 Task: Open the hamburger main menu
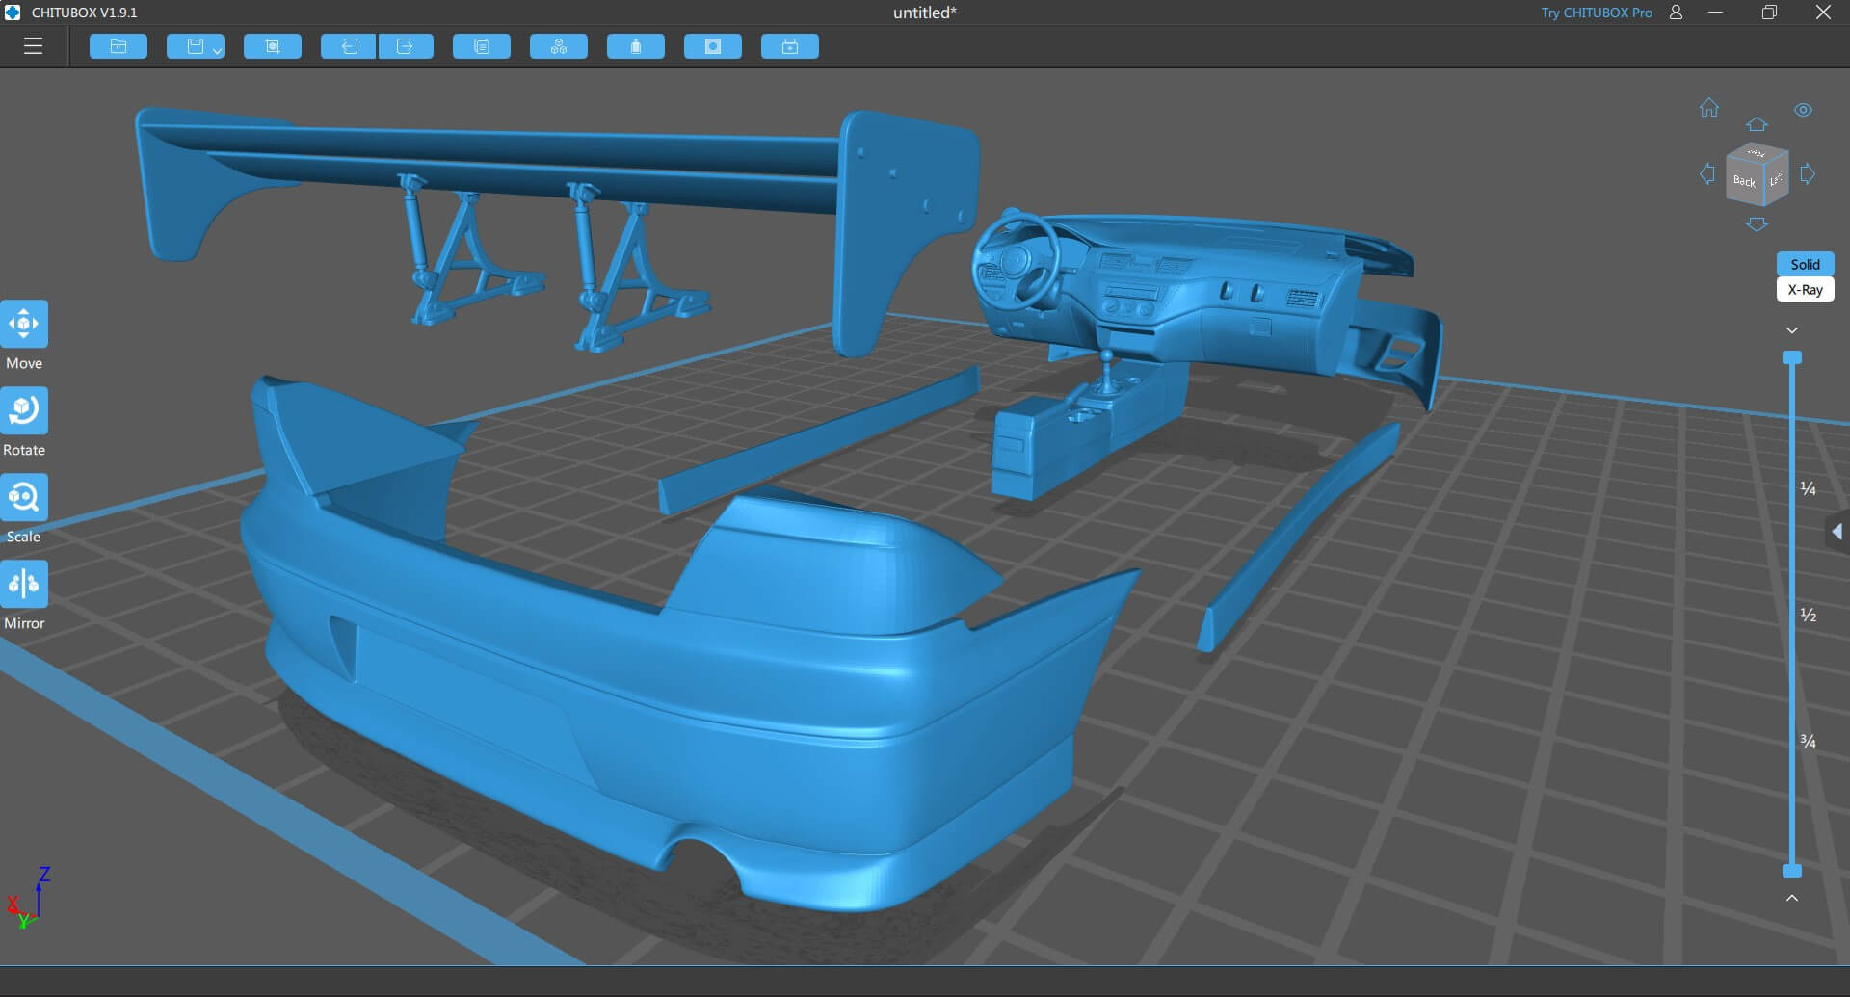click(33, 46)
